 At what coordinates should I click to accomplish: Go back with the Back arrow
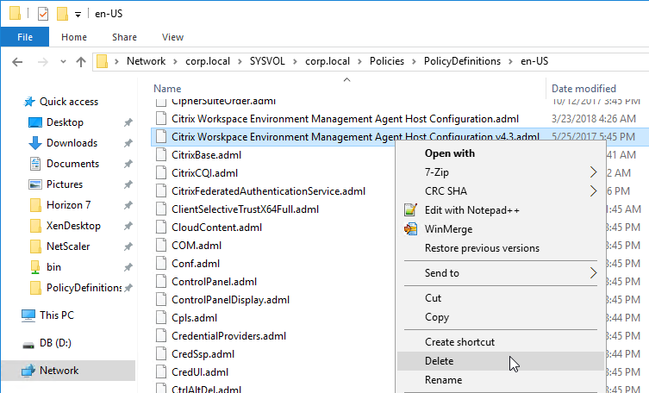(x=17, y=62)
